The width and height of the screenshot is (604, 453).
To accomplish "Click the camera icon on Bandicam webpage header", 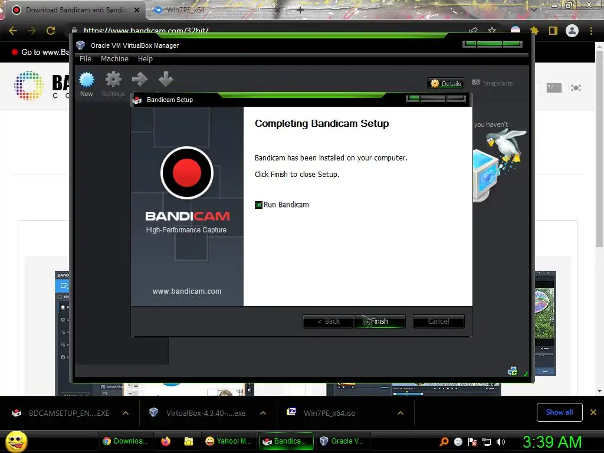I will (x=576, y=88).
